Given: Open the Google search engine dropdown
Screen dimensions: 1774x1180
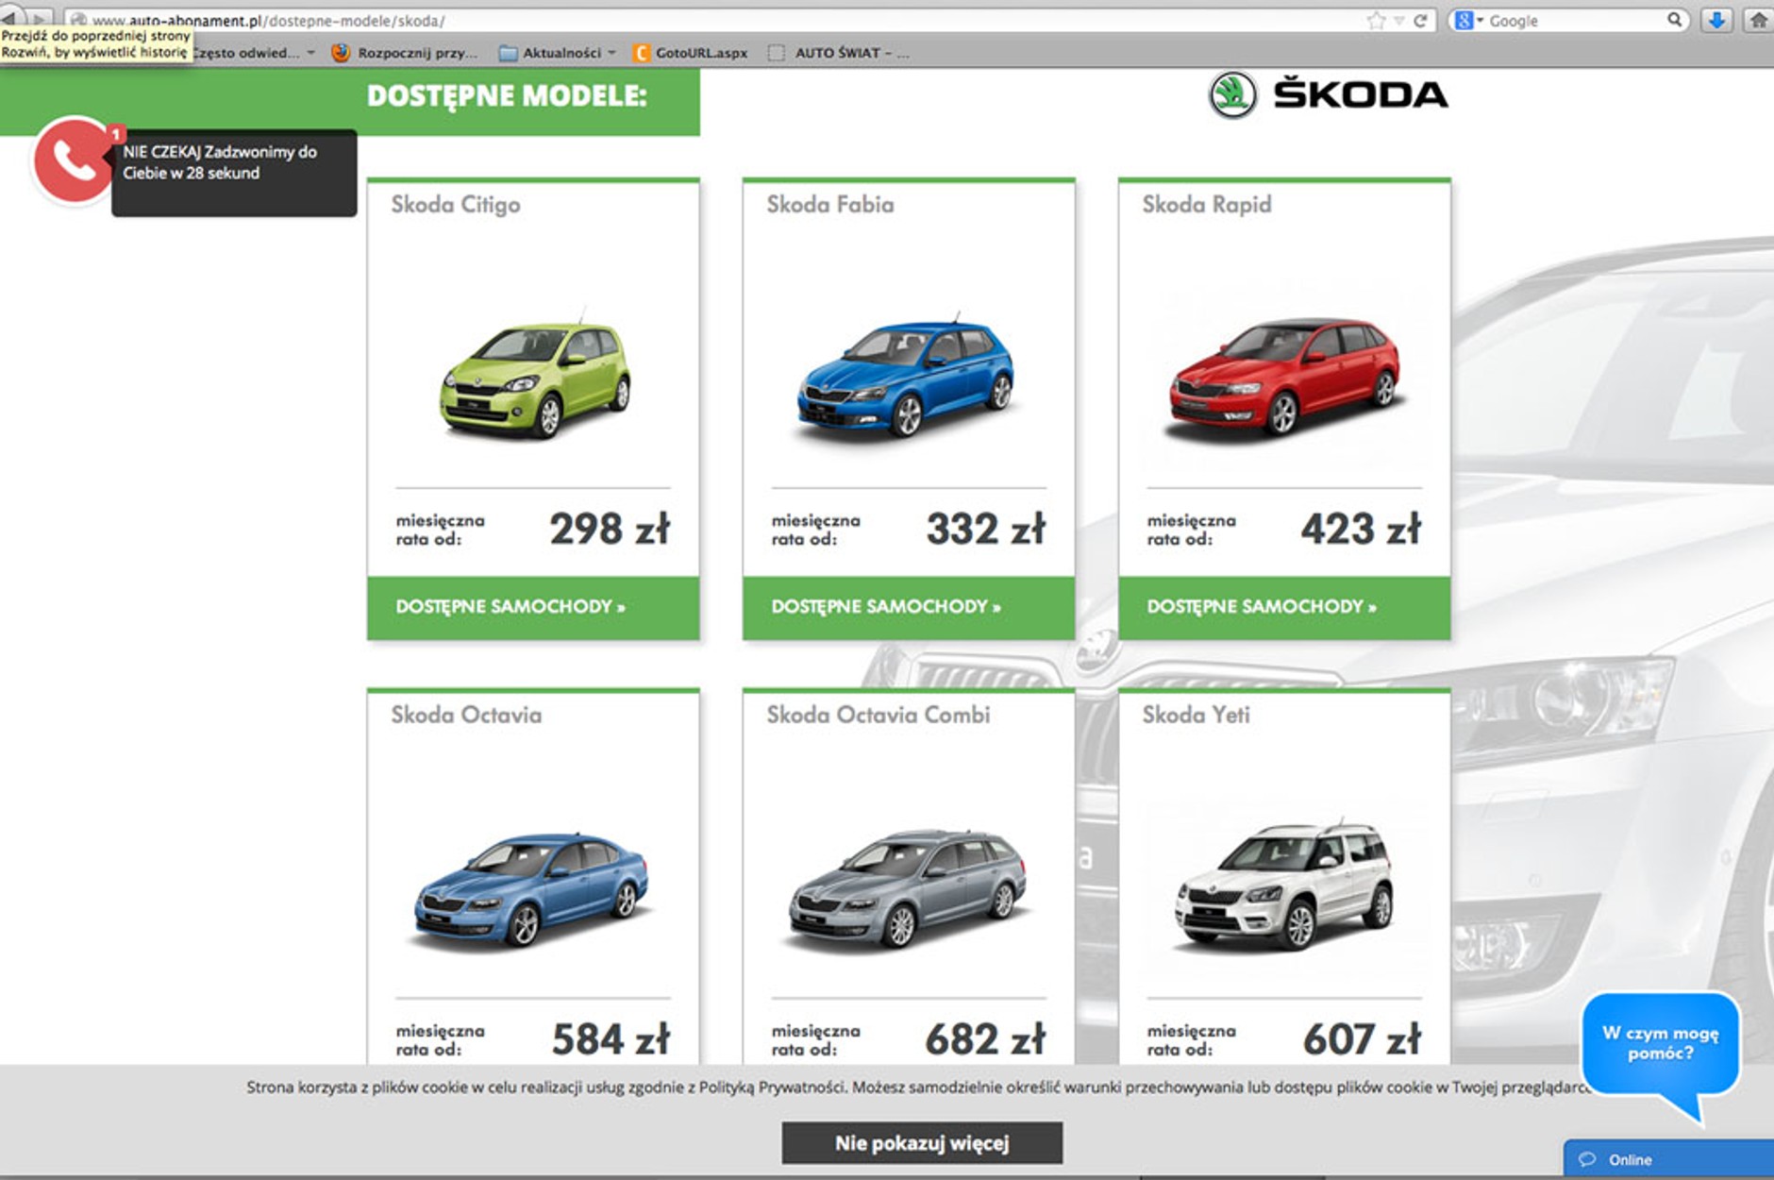Looking at the screenshot, I should click(x=1468, y=21).
